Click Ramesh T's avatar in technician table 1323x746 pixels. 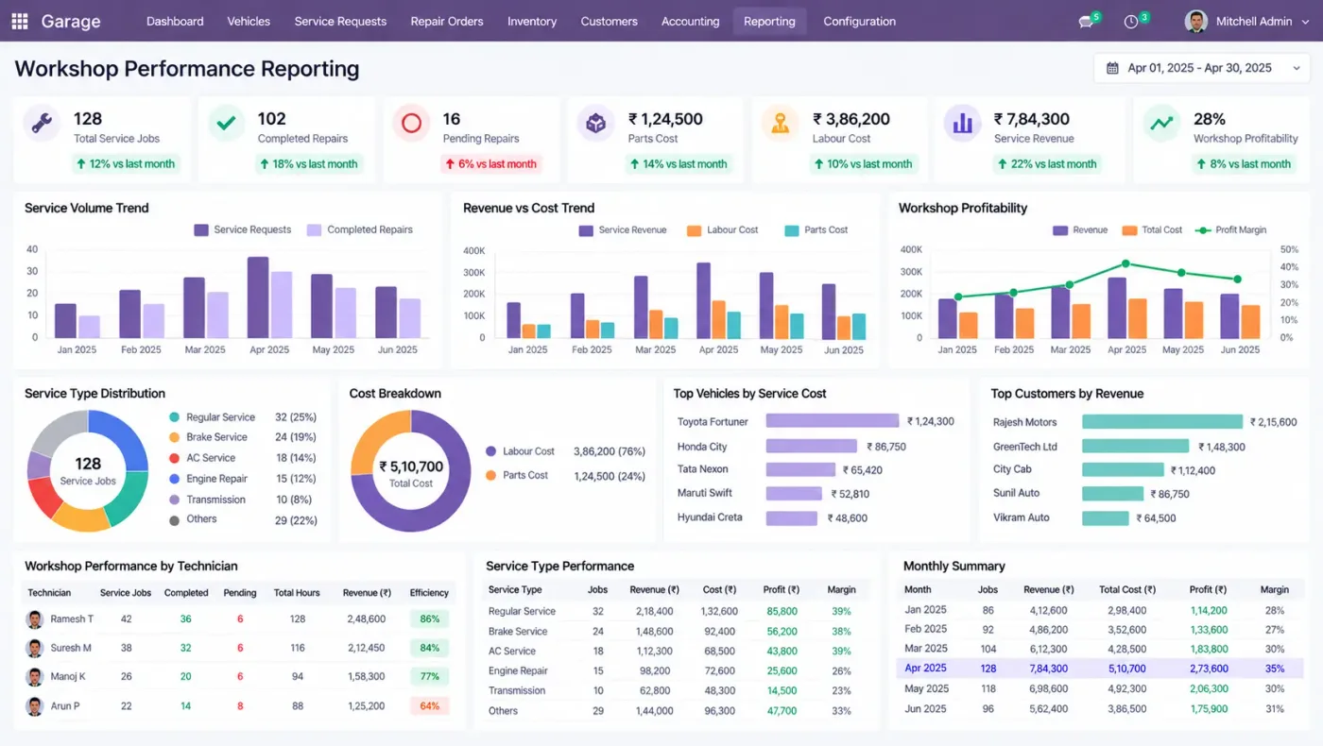(35, 619)
